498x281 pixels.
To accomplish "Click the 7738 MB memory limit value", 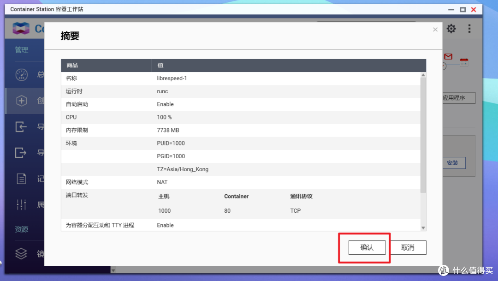I will [168, 130].
